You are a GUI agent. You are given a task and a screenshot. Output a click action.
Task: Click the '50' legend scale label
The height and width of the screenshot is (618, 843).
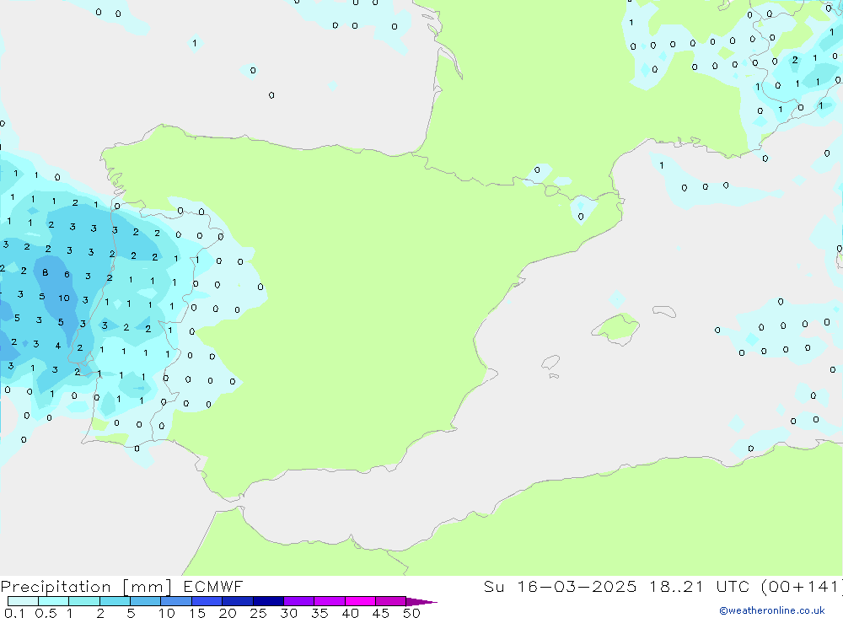tap(412, 613)
